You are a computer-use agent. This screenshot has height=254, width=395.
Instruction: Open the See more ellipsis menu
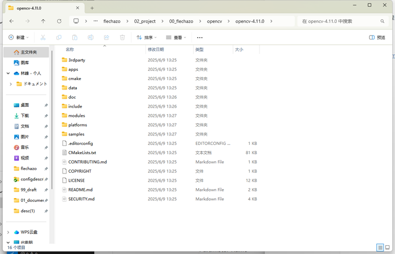click(x=200, y=37)
